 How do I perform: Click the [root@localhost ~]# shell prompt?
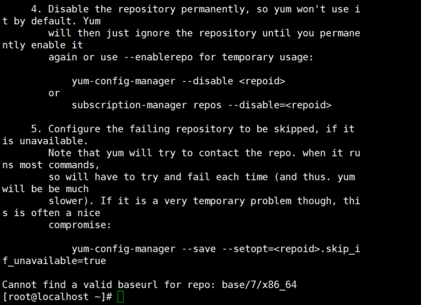point(58,297)
